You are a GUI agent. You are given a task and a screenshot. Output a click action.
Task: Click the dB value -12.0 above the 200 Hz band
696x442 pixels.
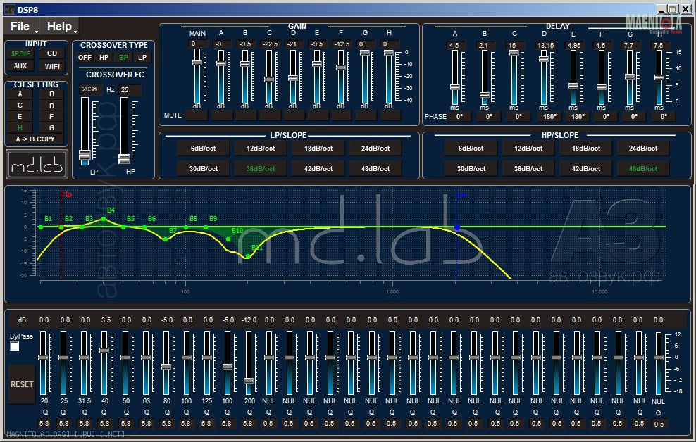(x=249, y=320)
